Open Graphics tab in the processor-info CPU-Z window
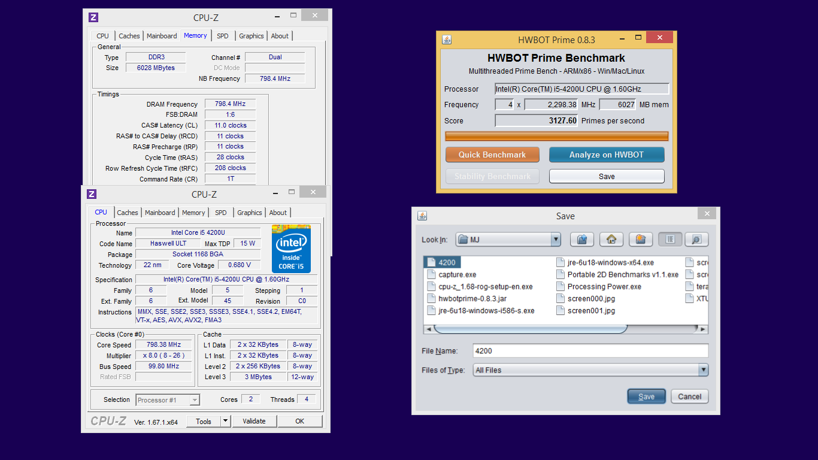This screenshot has width=818, height=460. click(250, 213)
